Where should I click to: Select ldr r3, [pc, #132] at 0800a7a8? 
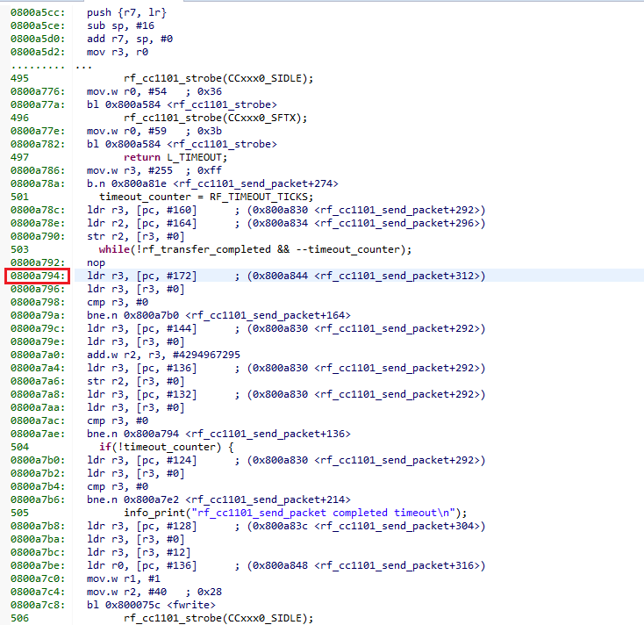click(286, 394)
